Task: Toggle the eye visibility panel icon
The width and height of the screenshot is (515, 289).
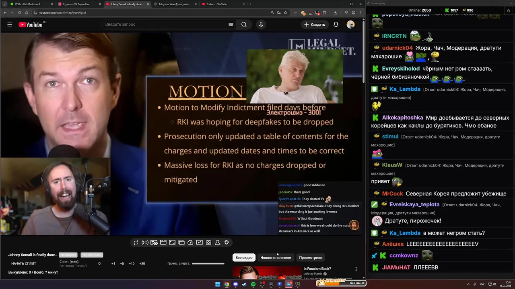Action: tap(154, 242)
